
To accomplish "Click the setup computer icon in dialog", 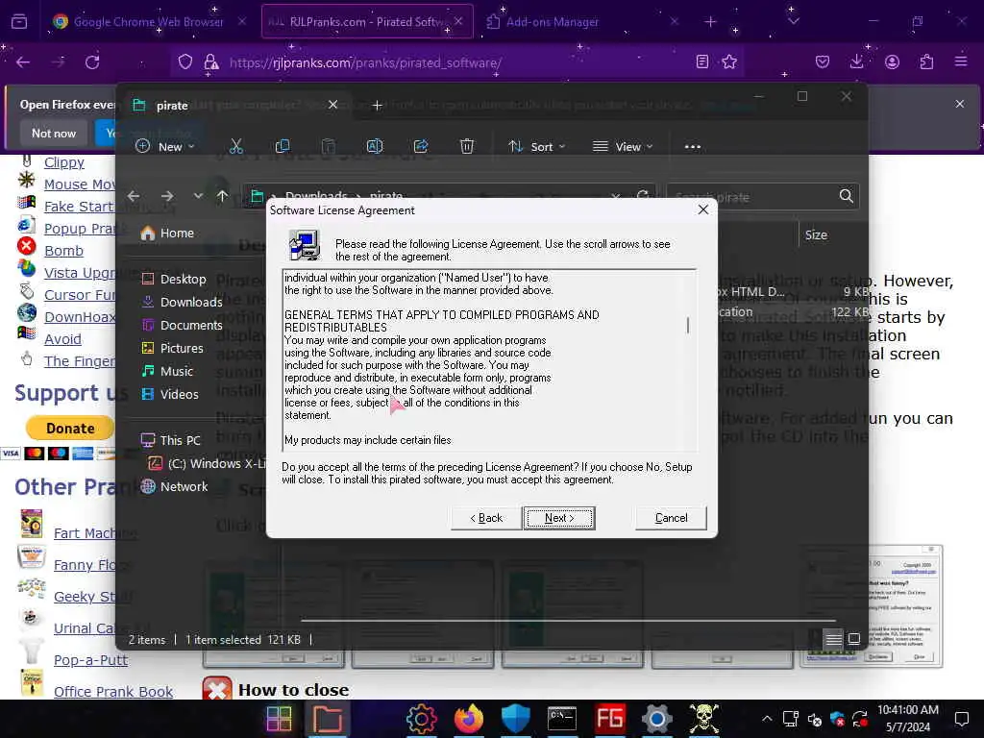I will (x=305, y=245).
